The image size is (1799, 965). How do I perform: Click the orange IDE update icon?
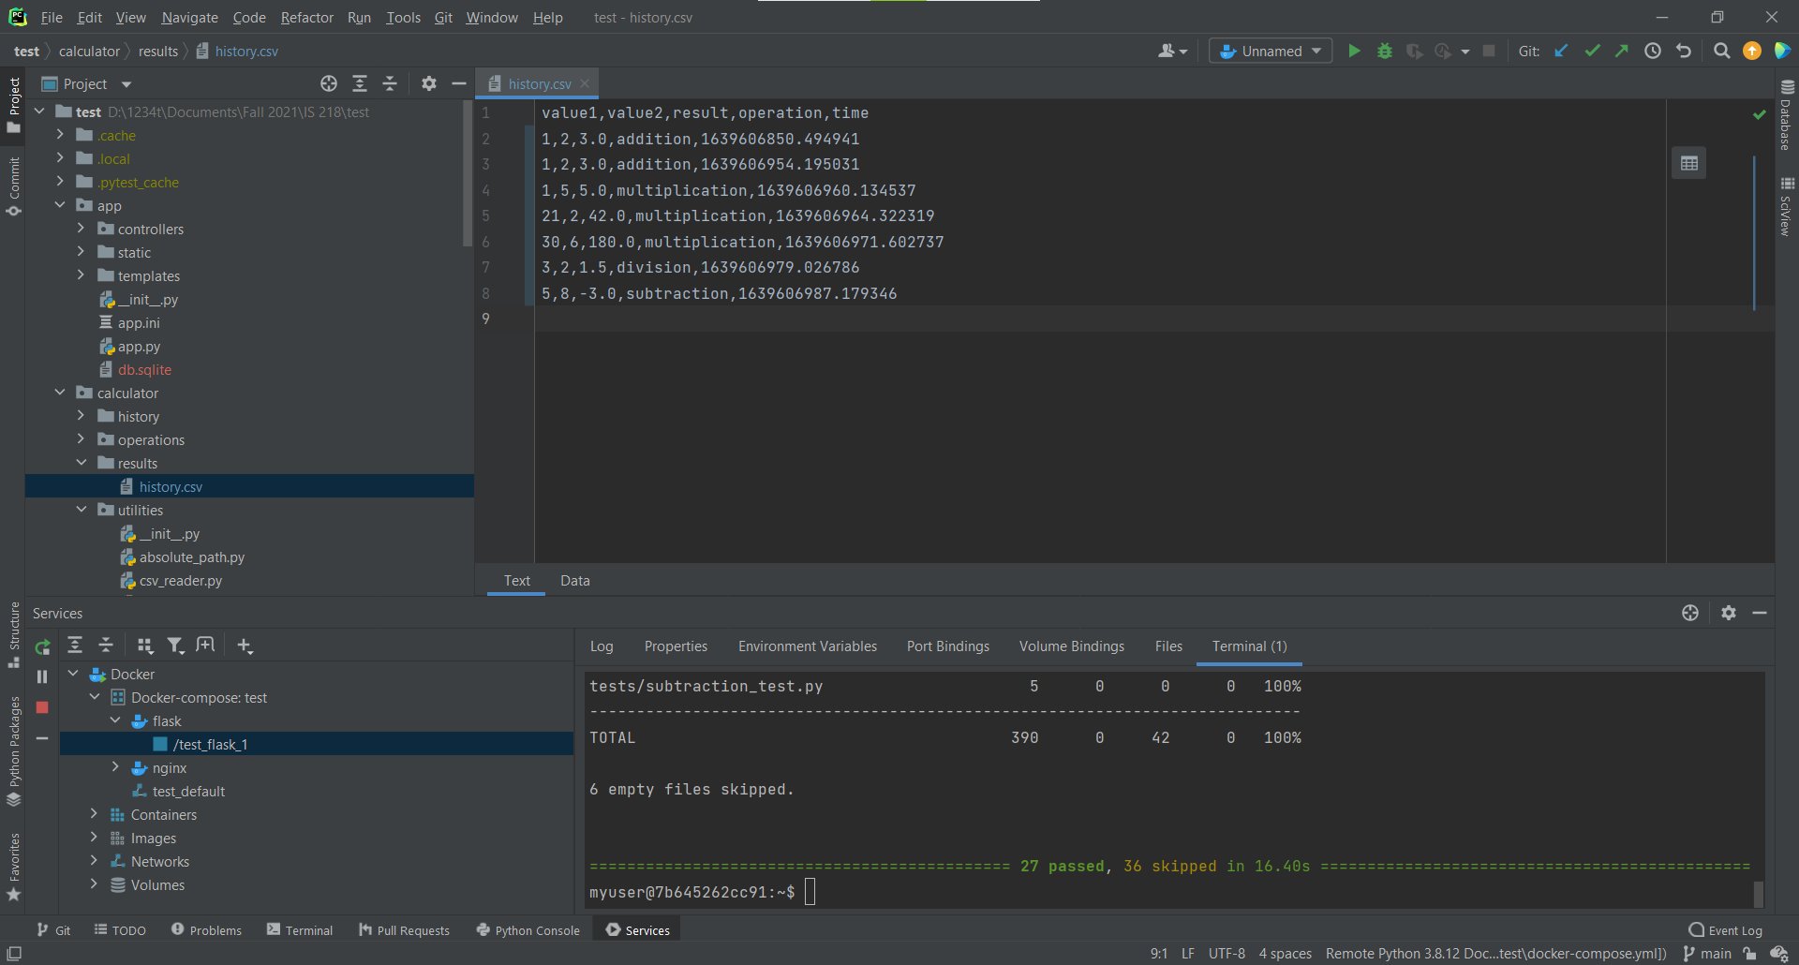tap(1752, 52)
